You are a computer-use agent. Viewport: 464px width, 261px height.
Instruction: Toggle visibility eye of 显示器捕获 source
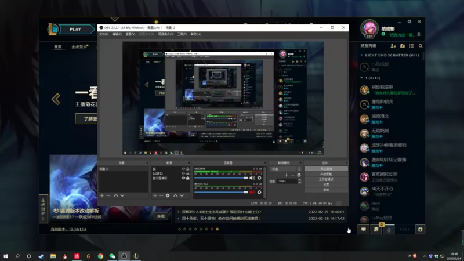pyautogui.click(x=183, y=178)
